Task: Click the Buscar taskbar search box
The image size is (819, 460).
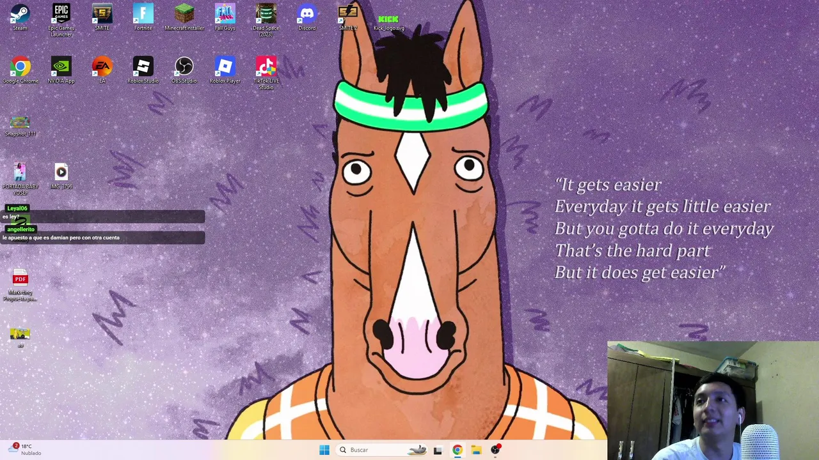Action: [381, 450]
